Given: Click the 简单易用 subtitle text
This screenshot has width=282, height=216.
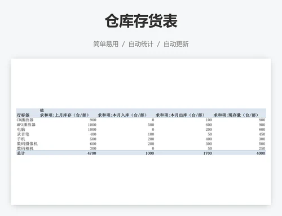Looking at the screenshot, I should pyautogui.click(x=106, y=44).
